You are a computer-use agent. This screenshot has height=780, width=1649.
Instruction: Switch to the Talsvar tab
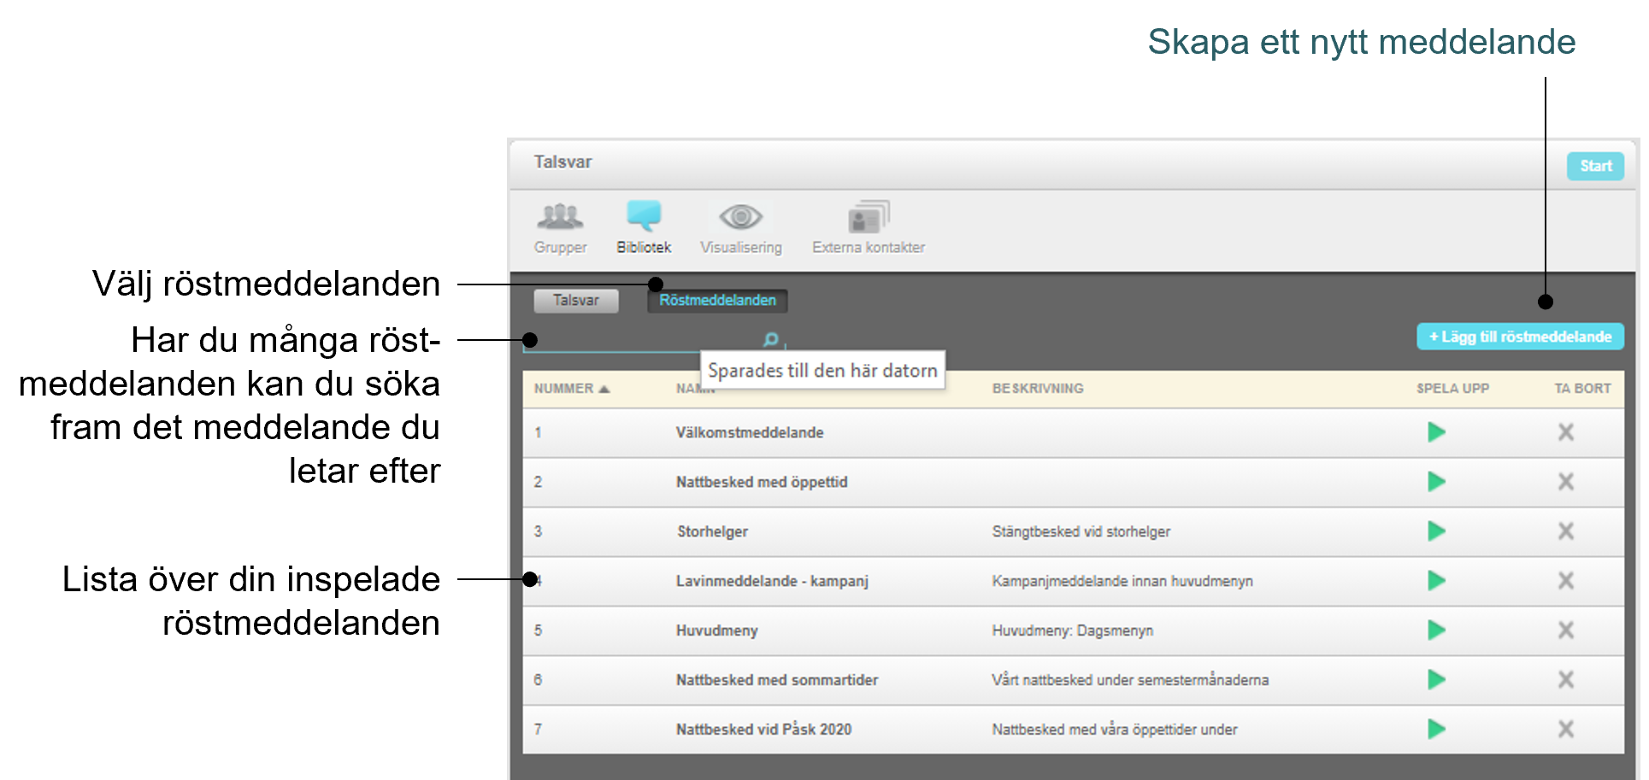576,301
